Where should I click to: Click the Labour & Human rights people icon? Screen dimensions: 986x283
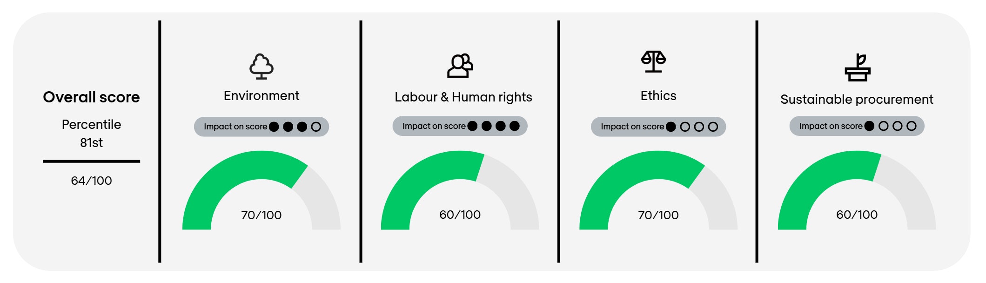[460, 66]
